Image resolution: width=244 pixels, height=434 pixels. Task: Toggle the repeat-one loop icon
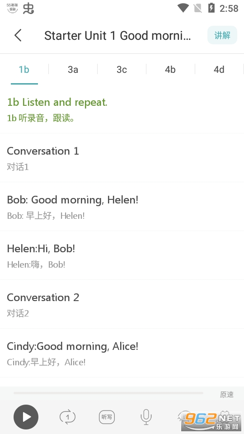tap(67, 417)
